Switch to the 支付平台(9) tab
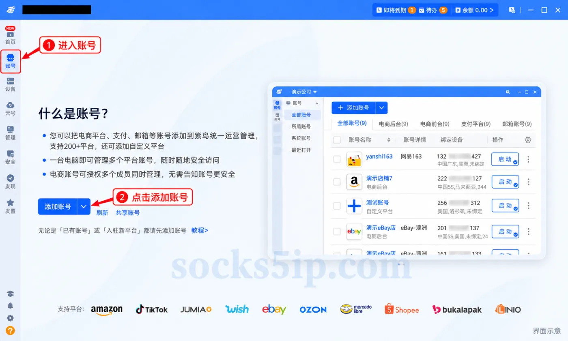Viewport: 568px width, 341px height. point(476,124)
